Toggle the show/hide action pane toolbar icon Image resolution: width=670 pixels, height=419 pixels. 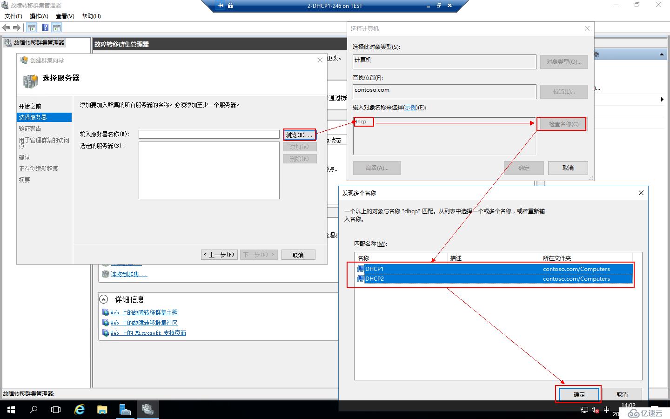click(56, 28)
